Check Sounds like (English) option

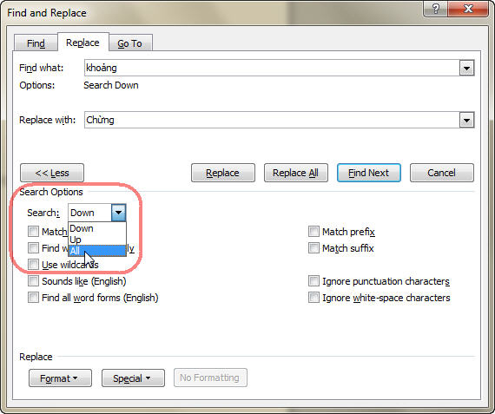coord(33,281)
